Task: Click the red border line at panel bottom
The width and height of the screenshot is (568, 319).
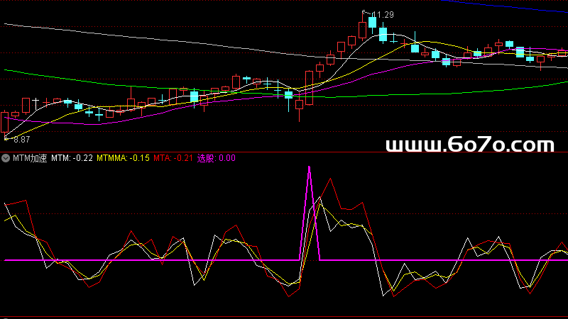Action: pyautogui.click(x=284, y=316)
